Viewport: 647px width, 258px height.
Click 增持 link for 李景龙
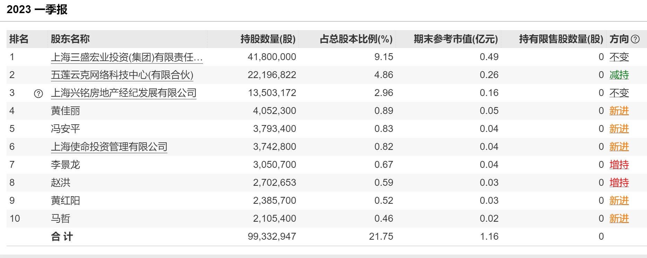point(619,165)
